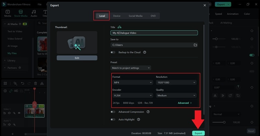Click the add track plus icon below timeline
Viewport: 260px width, 136px height.
(x=12, y=134)
